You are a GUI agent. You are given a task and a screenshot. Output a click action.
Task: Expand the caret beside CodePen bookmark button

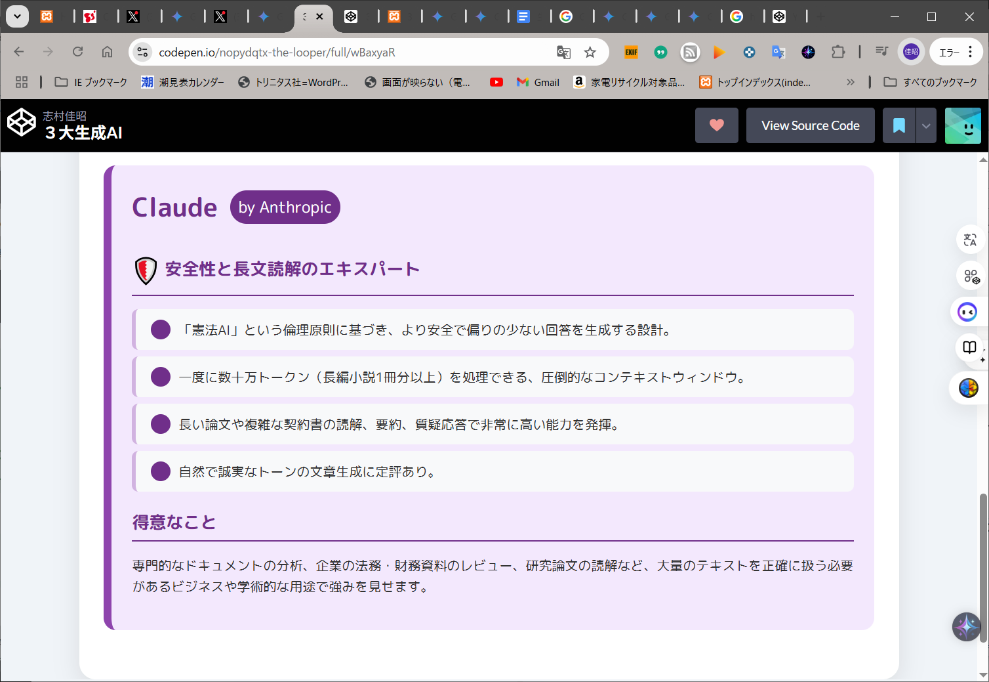click(926, 125)
